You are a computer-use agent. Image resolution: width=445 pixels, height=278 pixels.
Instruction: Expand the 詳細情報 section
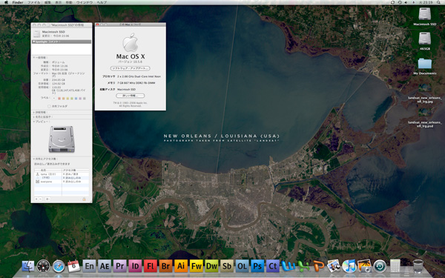pyautogui.click(x=34, y=113)
